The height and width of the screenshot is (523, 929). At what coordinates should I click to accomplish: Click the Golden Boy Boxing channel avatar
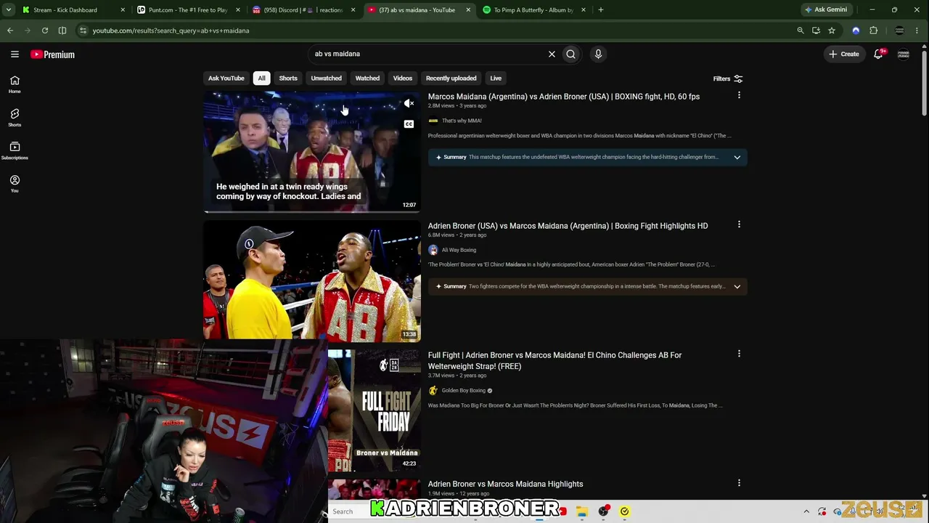[x=433, y=391]
